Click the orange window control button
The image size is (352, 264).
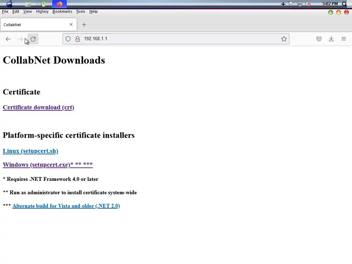(339, 12)
